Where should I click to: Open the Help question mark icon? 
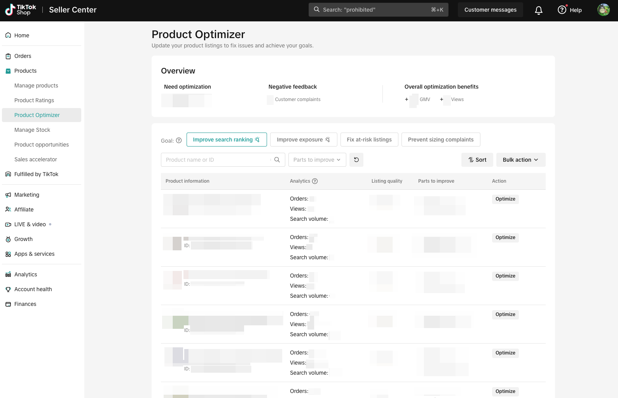pos(562,10)
